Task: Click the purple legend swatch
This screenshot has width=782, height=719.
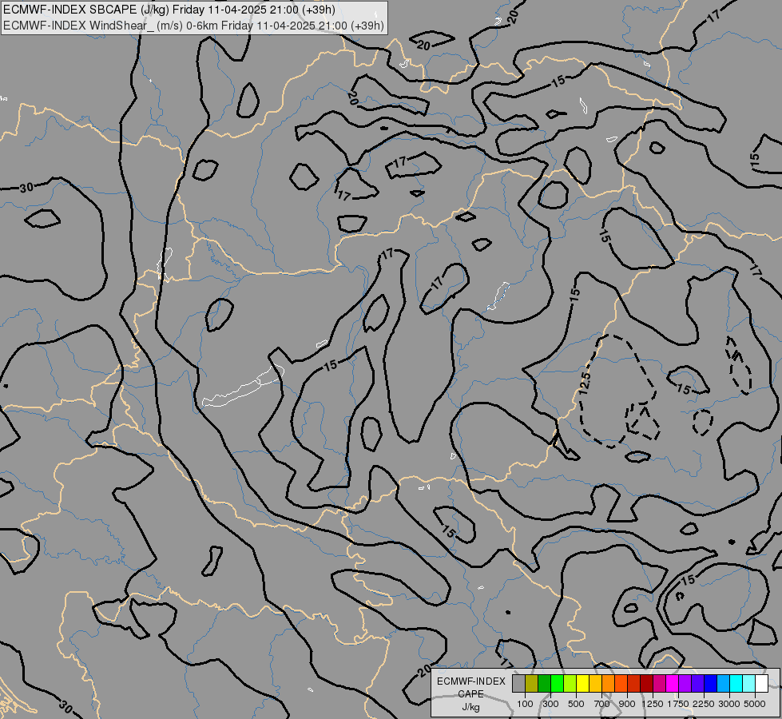Action: [685, 683]
